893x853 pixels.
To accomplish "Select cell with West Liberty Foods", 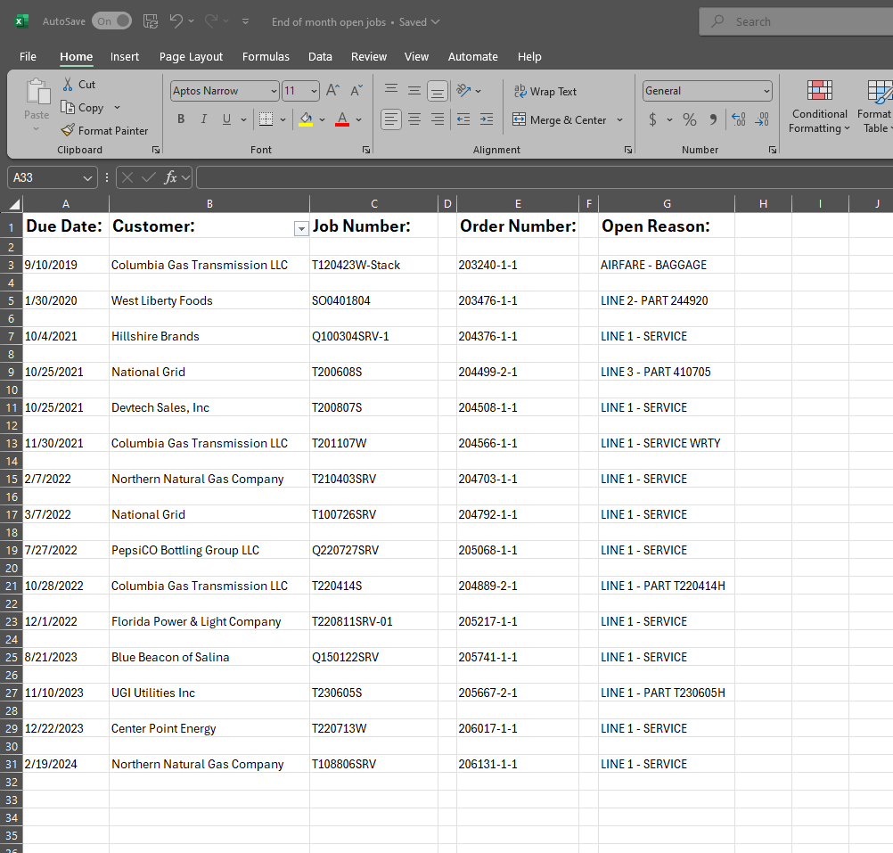I will [x=209, y=300].
